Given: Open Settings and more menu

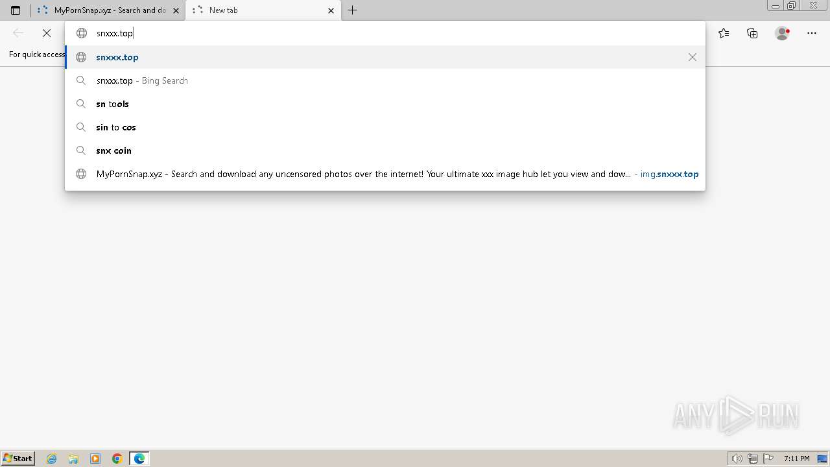Looking at the screenshot, I should [x=812, y=33].
